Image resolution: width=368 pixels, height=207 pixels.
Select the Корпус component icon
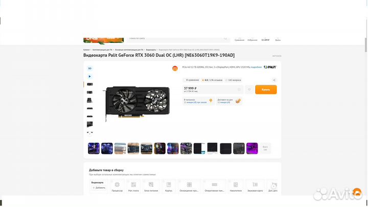[169, 185]
